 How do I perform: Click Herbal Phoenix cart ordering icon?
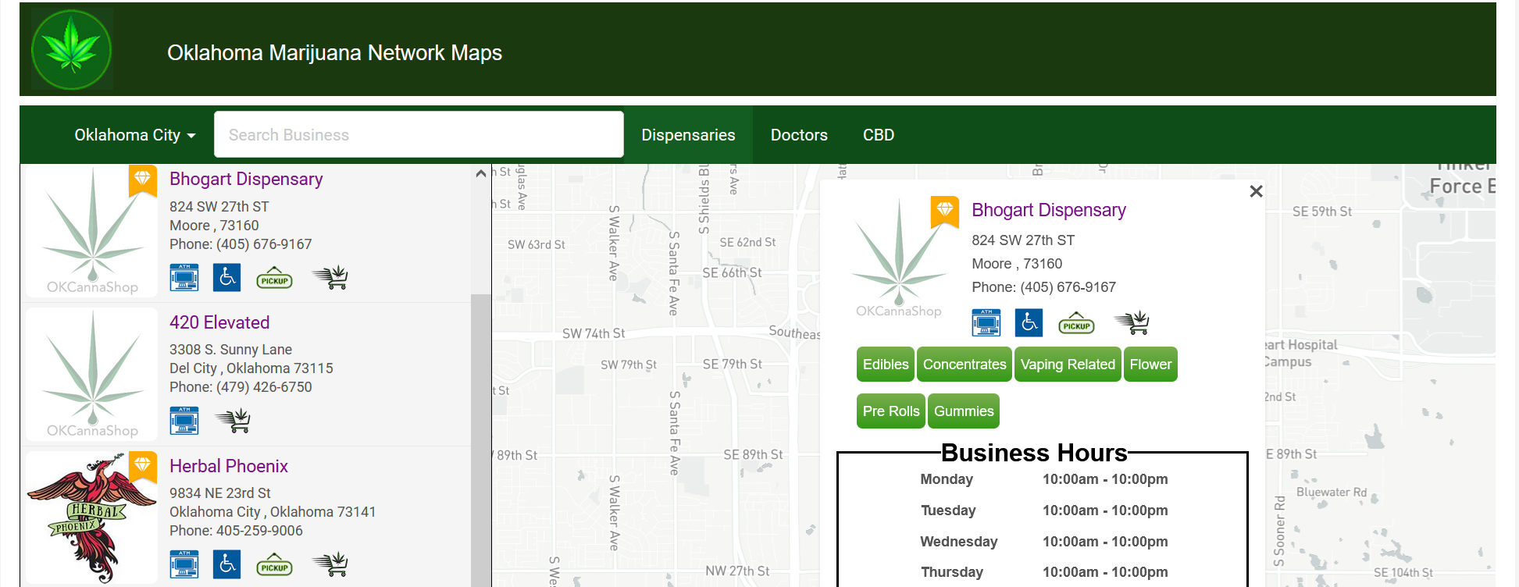330,564
